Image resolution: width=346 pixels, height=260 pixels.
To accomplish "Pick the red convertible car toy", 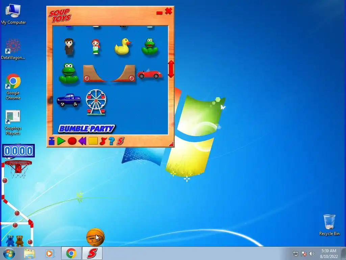I will point(150,74).
